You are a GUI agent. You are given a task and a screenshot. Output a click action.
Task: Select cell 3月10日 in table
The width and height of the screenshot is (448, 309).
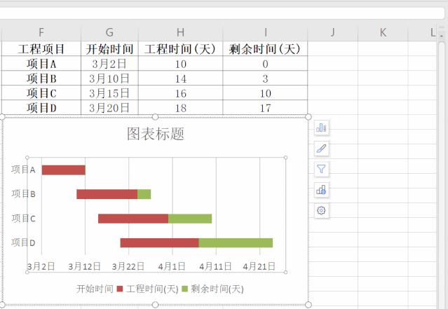pos(109,78)
